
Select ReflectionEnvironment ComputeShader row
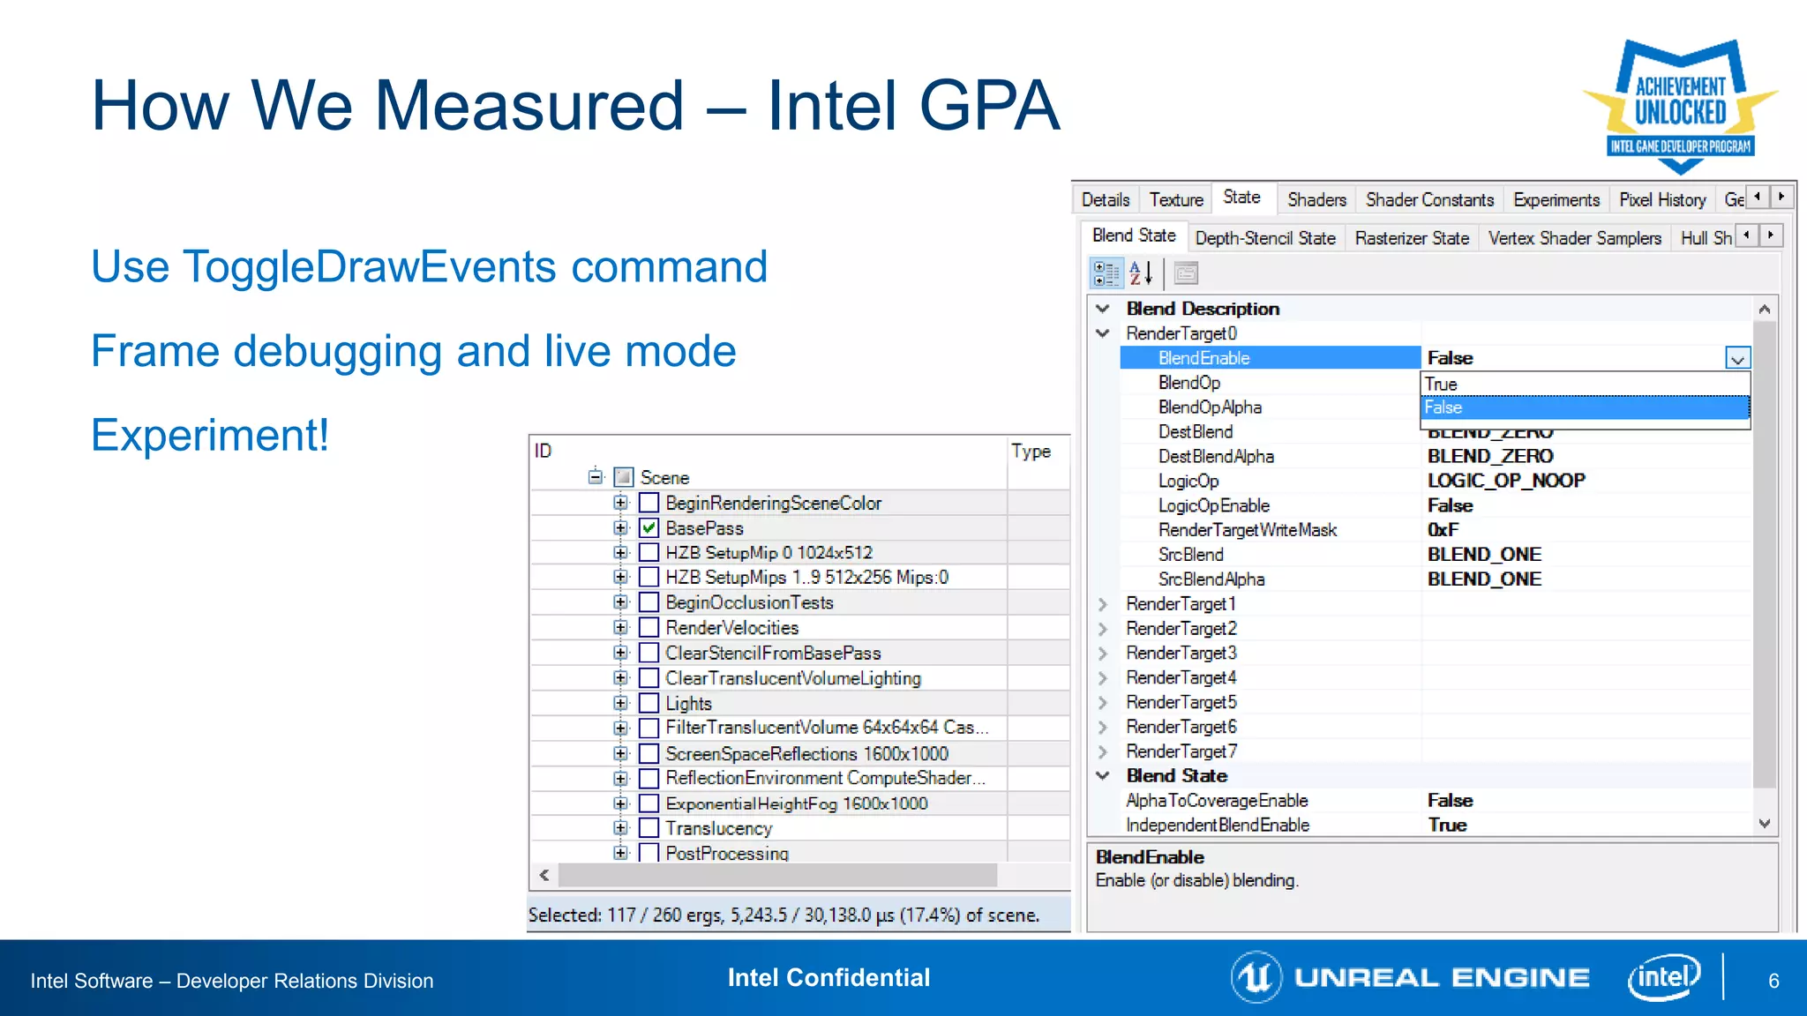825,779
